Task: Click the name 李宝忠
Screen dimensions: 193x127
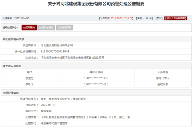Action: [30, 78]
